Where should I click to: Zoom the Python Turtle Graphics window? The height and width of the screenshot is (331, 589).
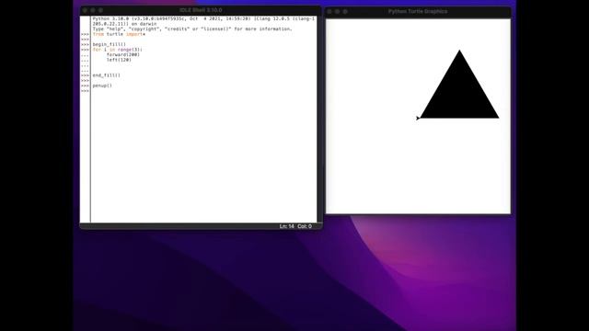pos(345,12)
